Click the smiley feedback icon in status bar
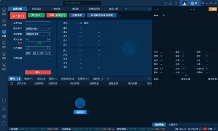This screenshot has width=218, height=131. tap(200, 129)
